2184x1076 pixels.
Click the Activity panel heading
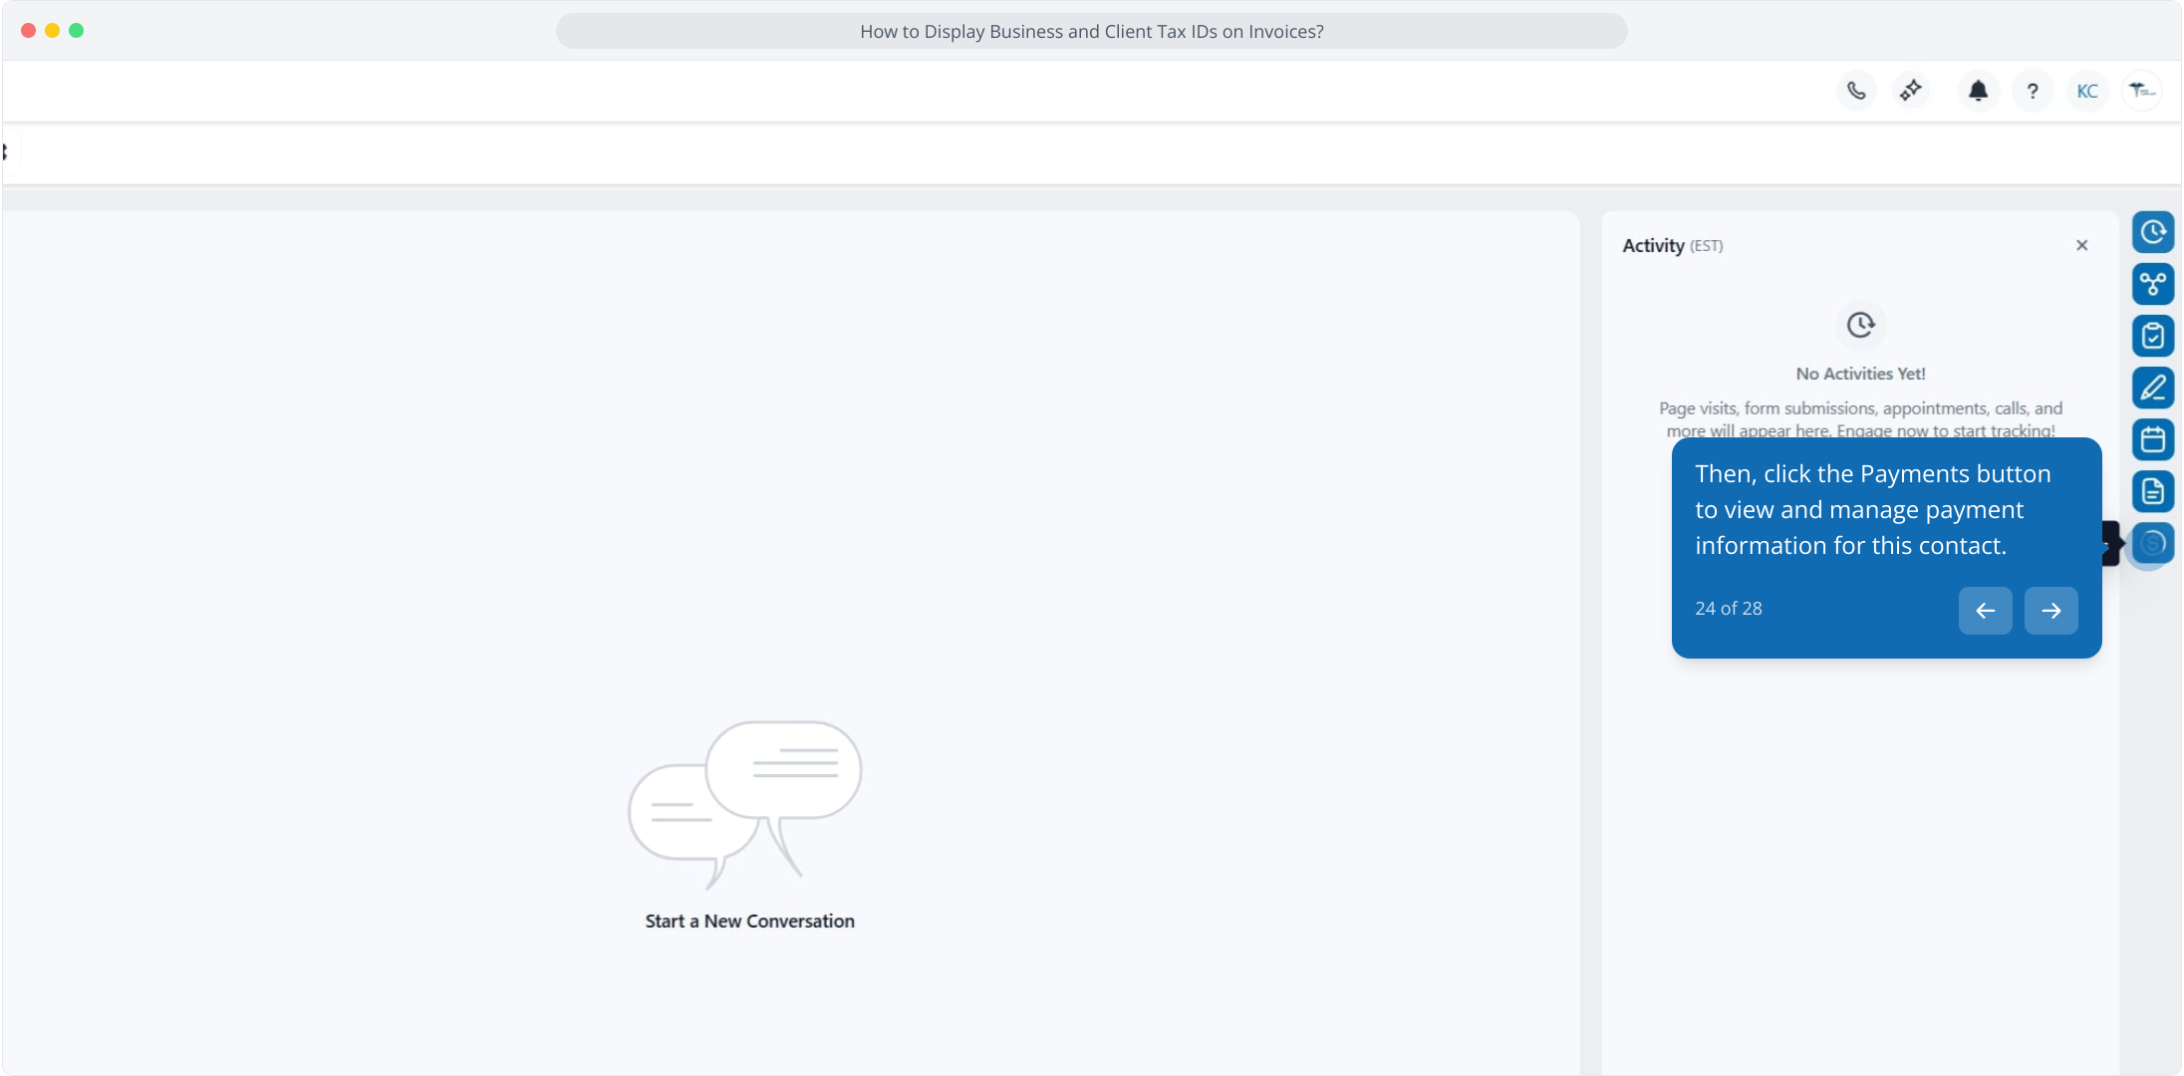[1653, 245]
